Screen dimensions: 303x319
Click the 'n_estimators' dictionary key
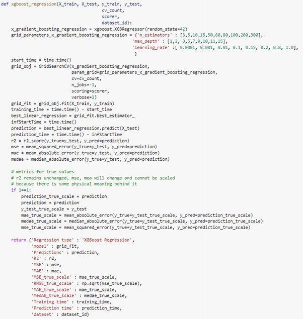[155, 35]
